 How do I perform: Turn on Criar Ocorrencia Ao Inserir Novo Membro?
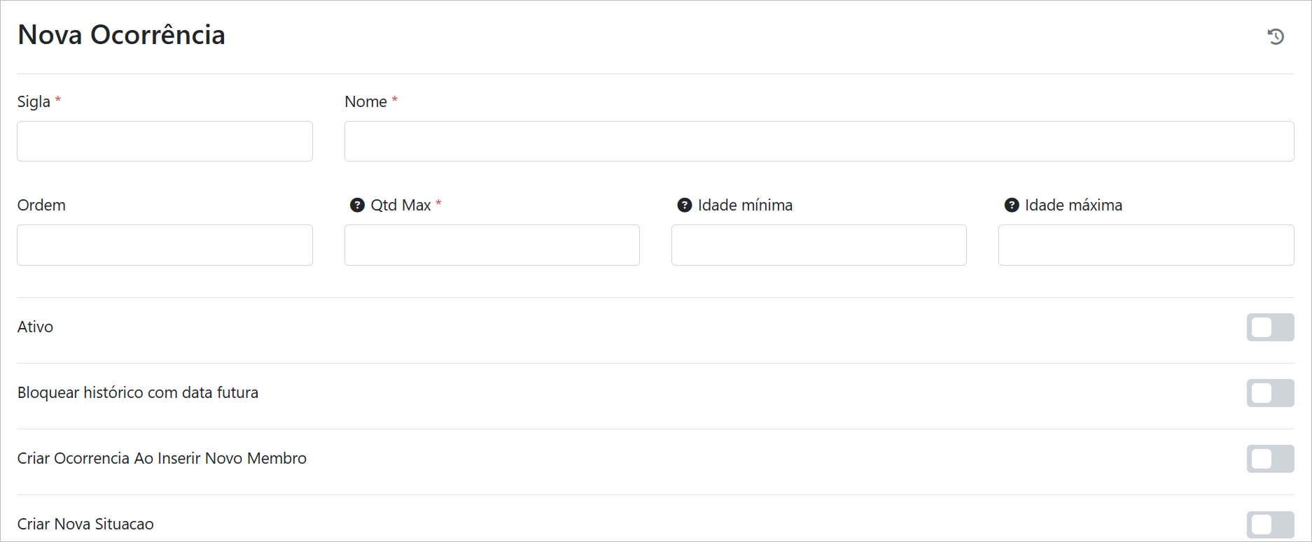1269,459
